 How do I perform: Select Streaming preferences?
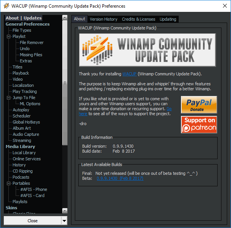coord(22,141)
